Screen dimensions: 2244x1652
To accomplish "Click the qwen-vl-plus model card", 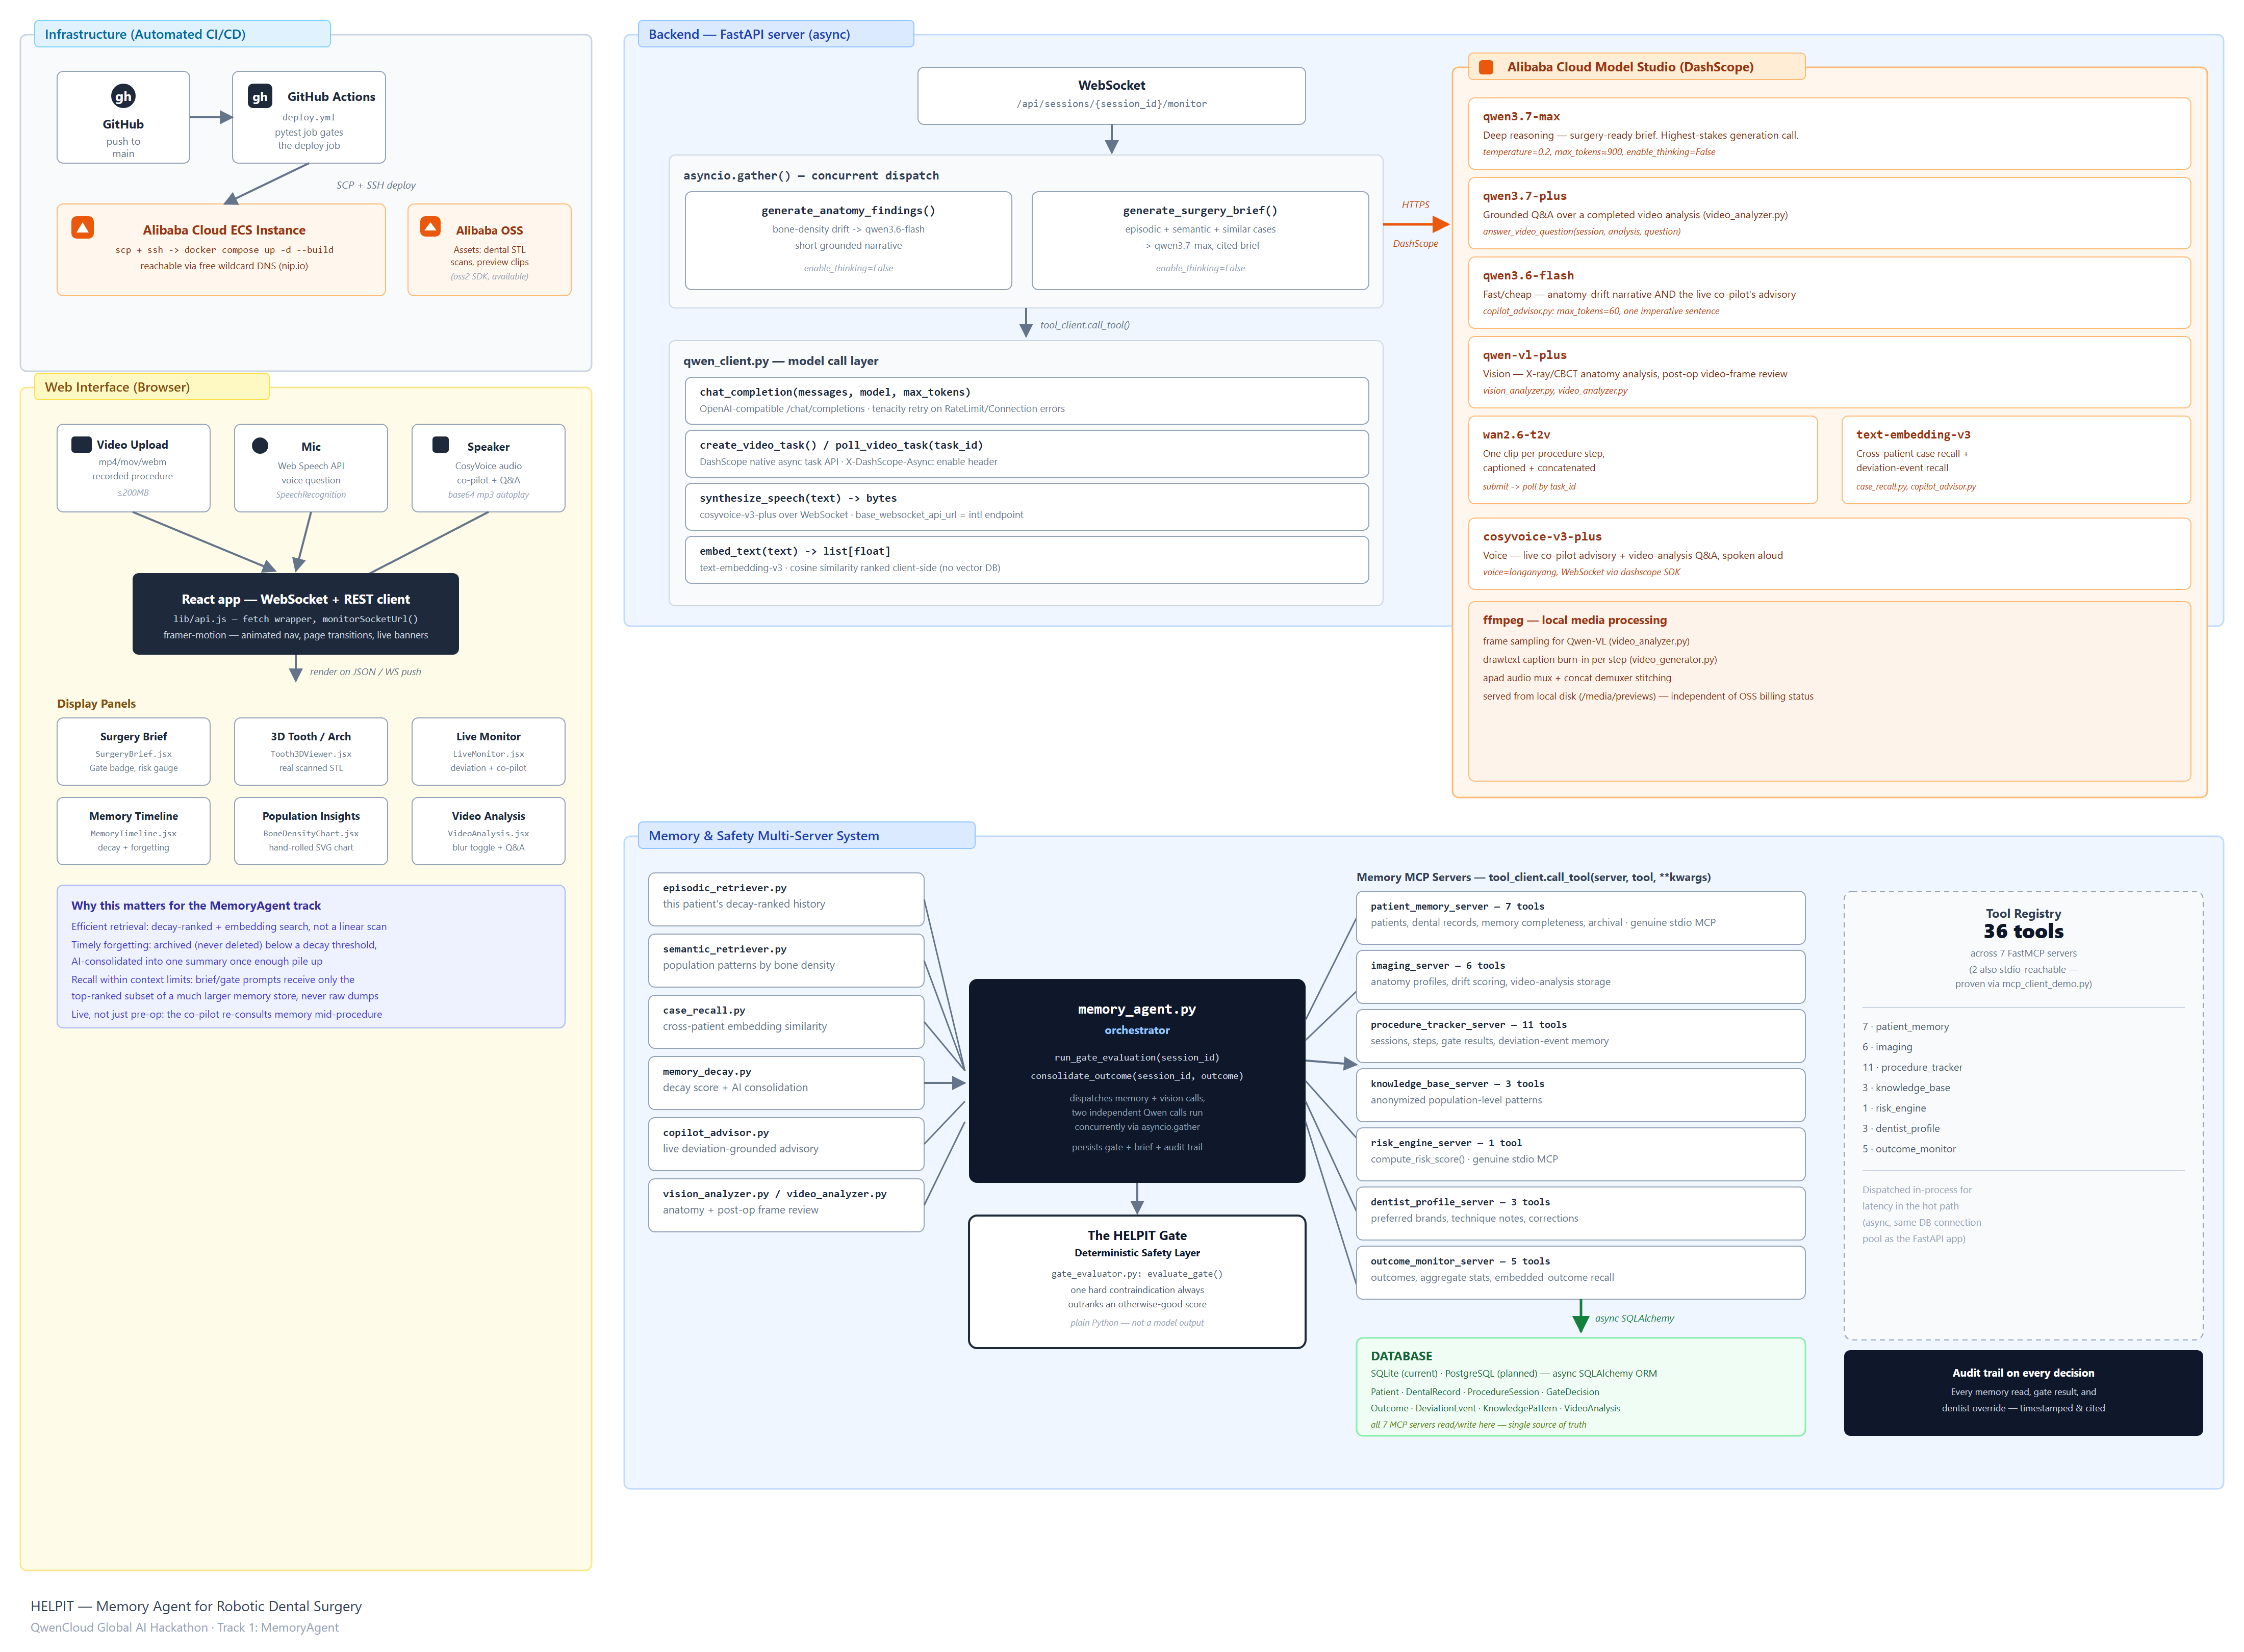I will [x=1829, y=372].
